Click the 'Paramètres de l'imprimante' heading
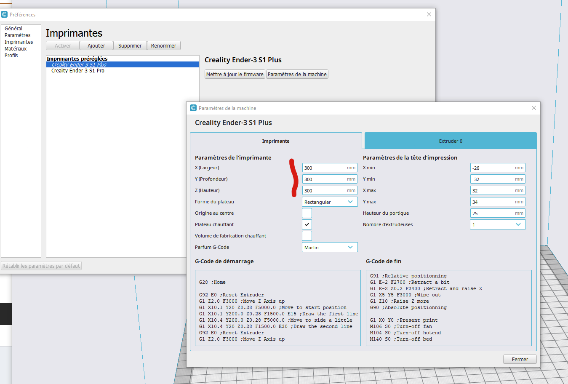This screenshot has height=384, width=568. pos(233,157)
